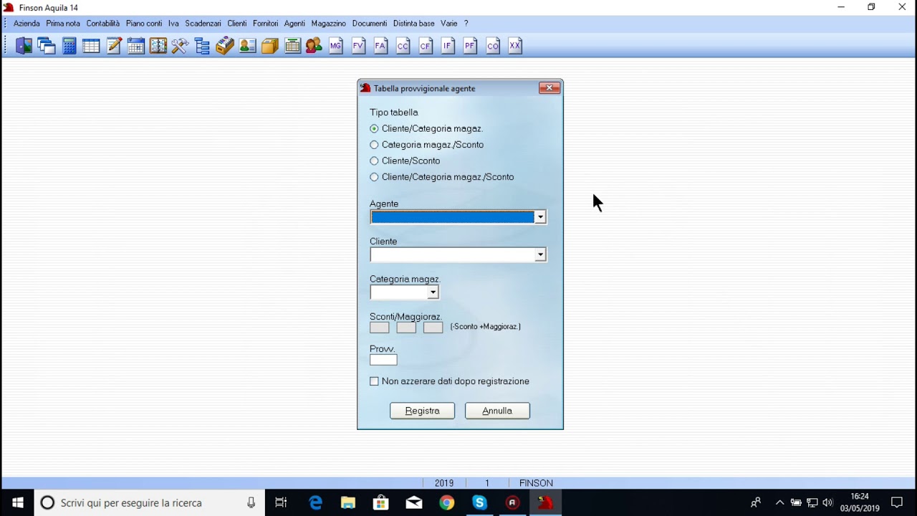
Task: Click the second Sconti/Maggioraz. field
Action: (x=406, y=328)
